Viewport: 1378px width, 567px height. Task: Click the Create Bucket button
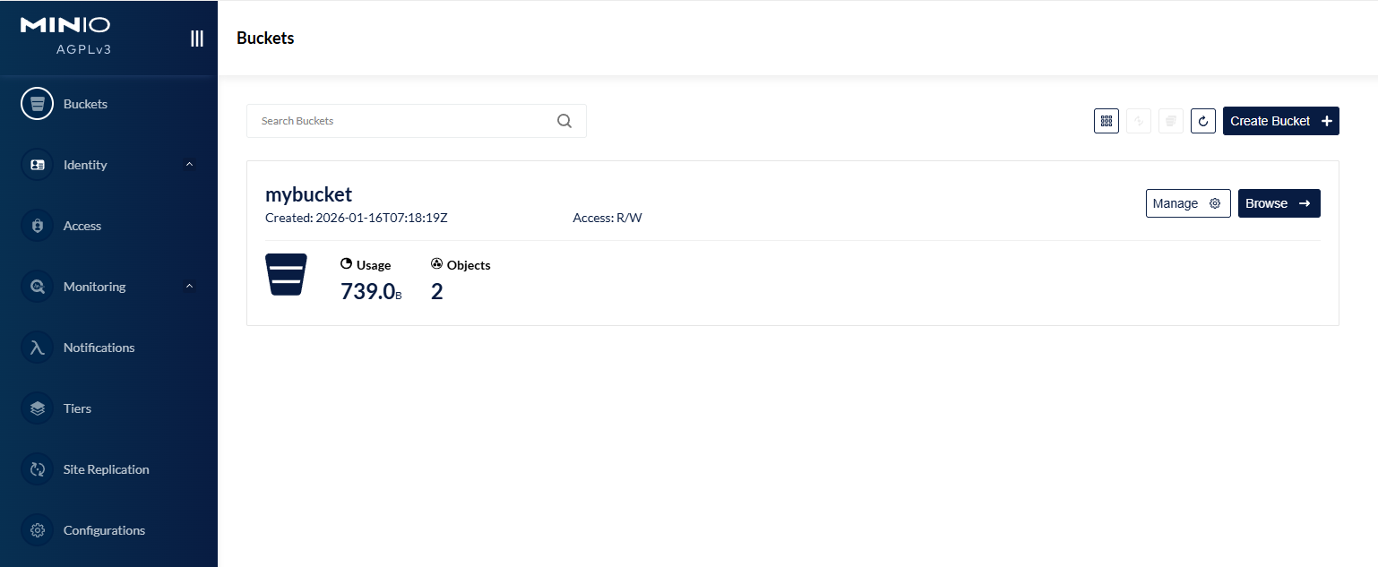pos(1280,121)
